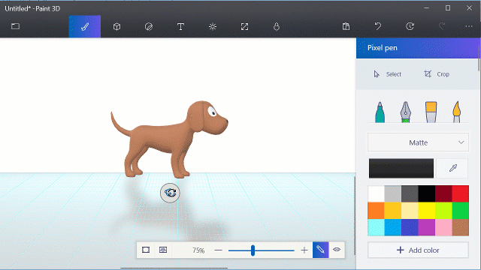Click the 75% zoom value field
This screenshot has width=481, height=270.
[x=198, y=250]
